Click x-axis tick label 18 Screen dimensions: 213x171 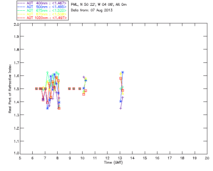click(182, 158)
